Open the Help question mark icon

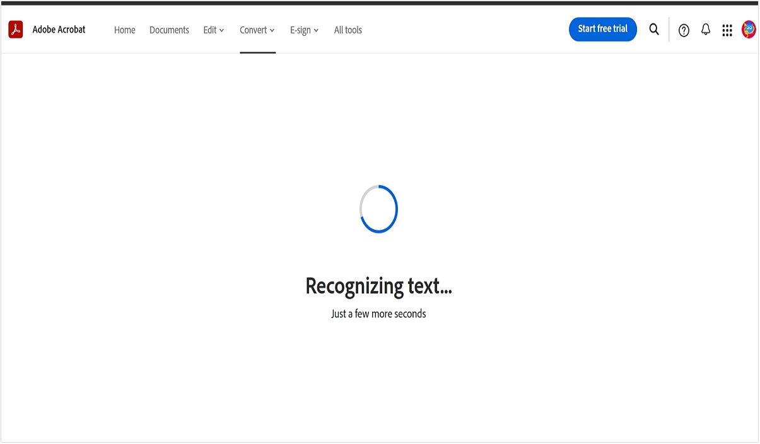(x=684, y=30)
